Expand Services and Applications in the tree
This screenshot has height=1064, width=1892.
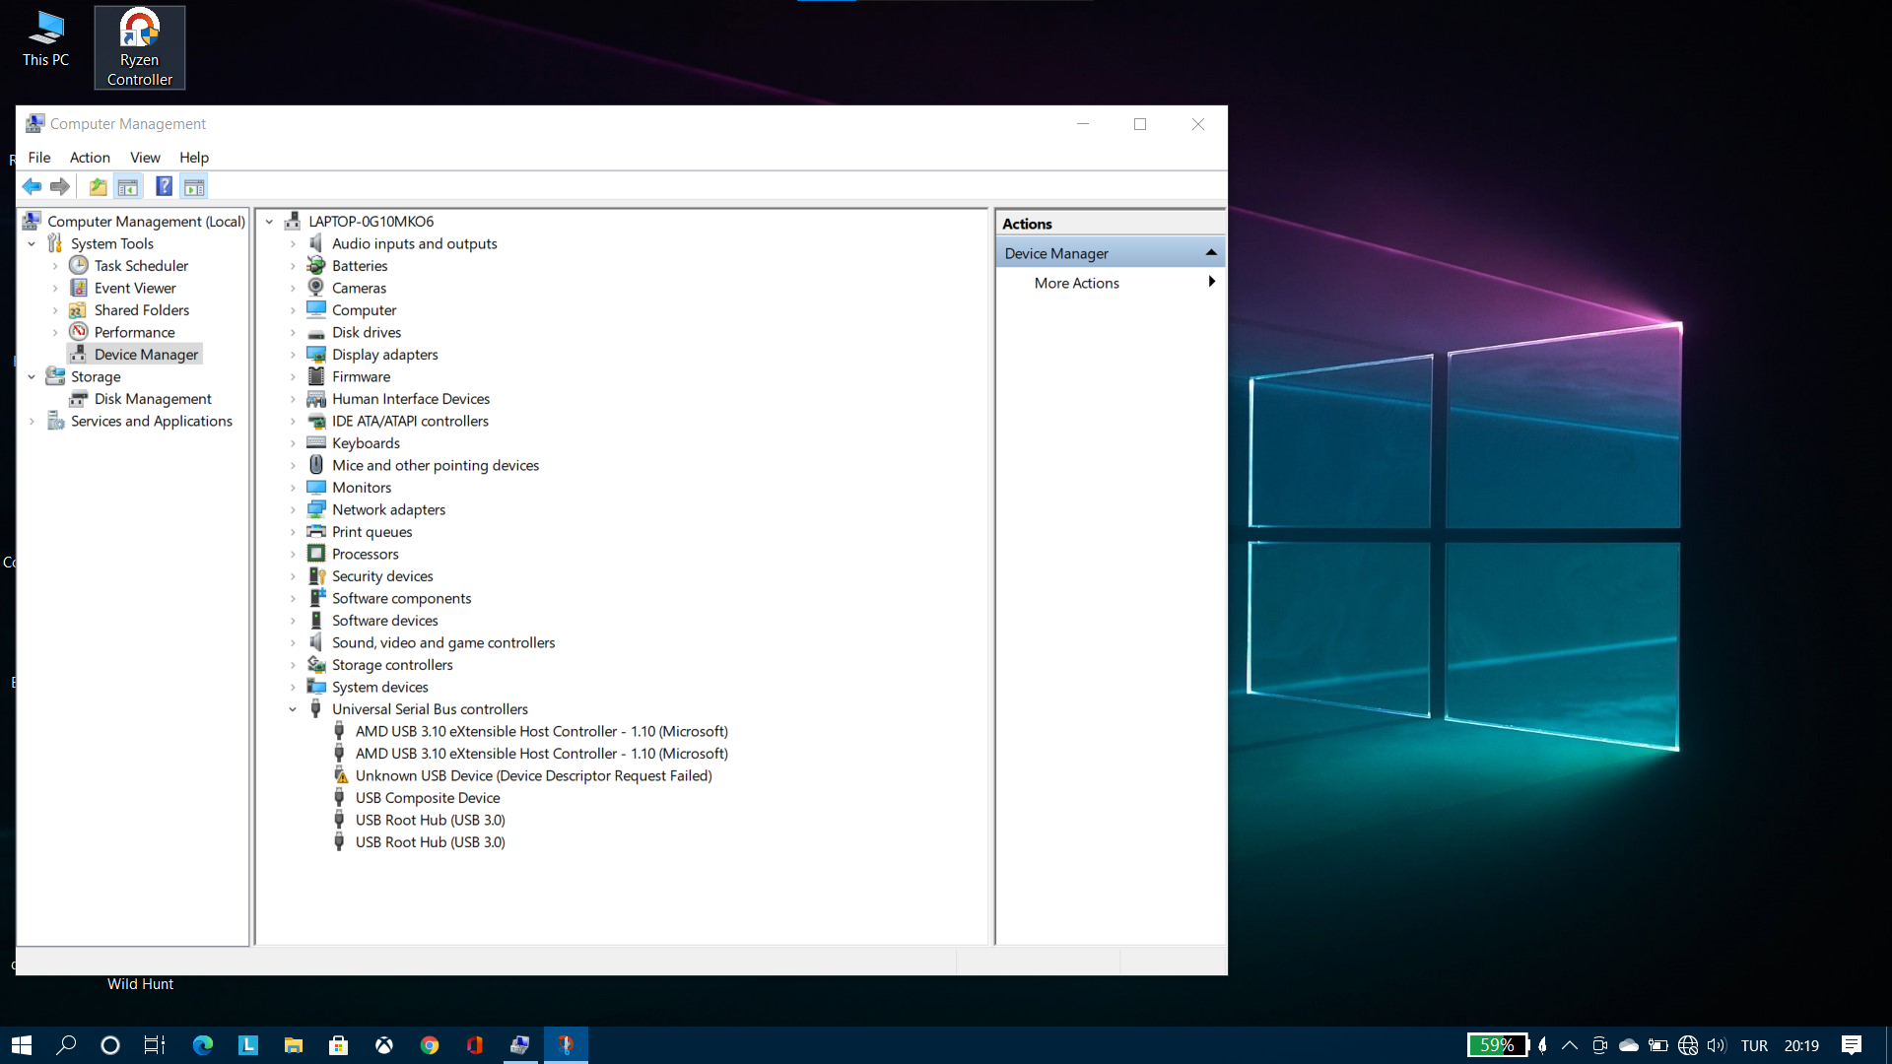[x=32, y=422]
